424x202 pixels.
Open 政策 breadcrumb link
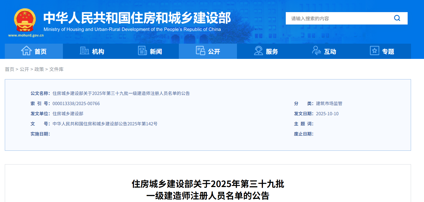click(39, 69)
